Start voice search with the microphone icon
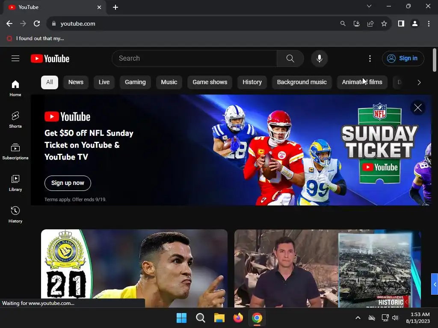438x328 pixels. point(319,59)
